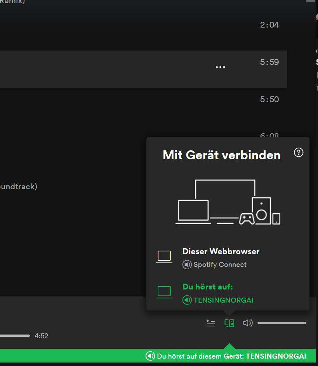
Task: Click speaker icon beside Spotify Connect
Action: coord(187,265)
